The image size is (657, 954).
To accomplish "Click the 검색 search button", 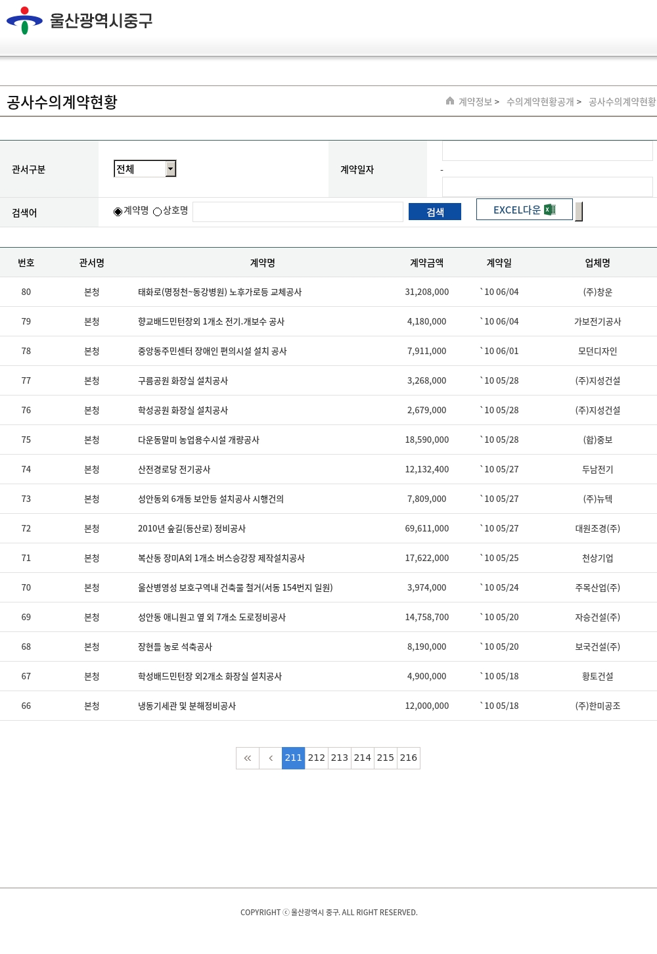I will tap(435, 212).
